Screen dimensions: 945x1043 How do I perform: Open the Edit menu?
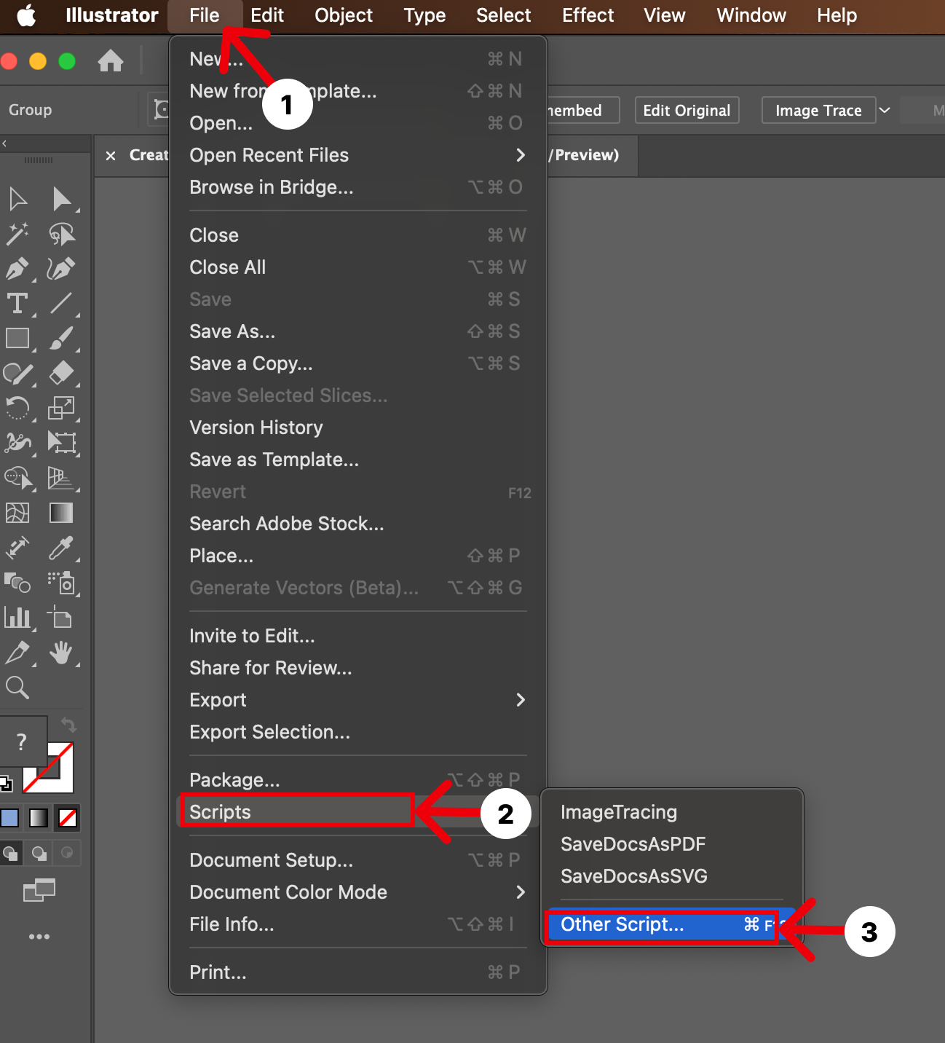tap(267, 15)
